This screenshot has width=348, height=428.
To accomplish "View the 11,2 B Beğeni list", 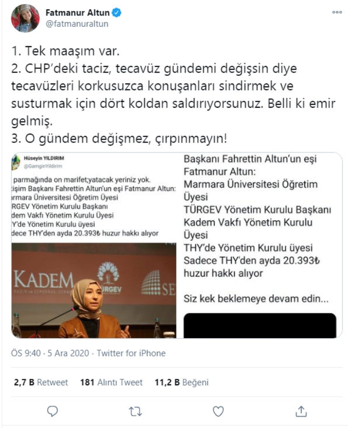I will pos(181,382).
